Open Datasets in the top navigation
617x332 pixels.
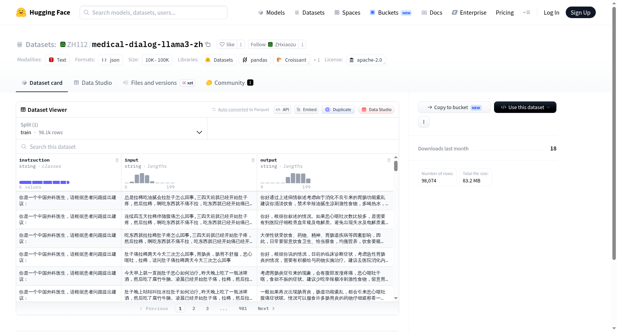(309, 12)
